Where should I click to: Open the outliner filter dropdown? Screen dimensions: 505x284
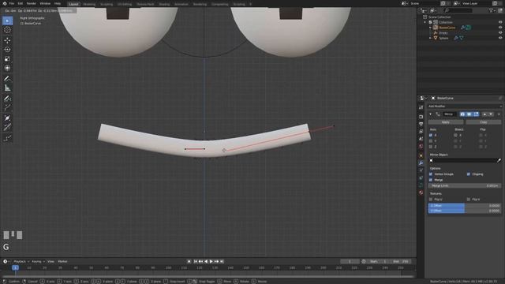click(x=492, y=10)
